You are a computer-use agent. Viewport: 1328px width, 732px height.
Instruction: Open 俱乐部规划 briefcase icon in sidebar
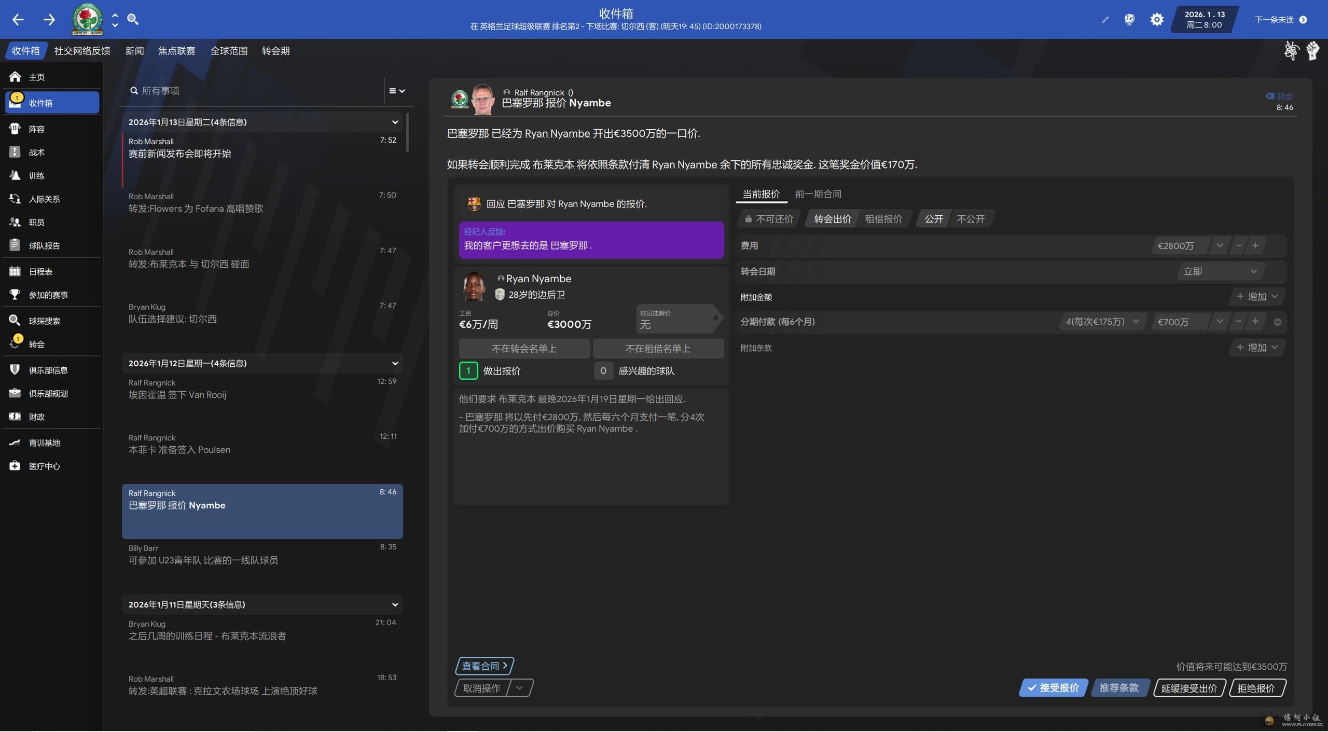15,393
